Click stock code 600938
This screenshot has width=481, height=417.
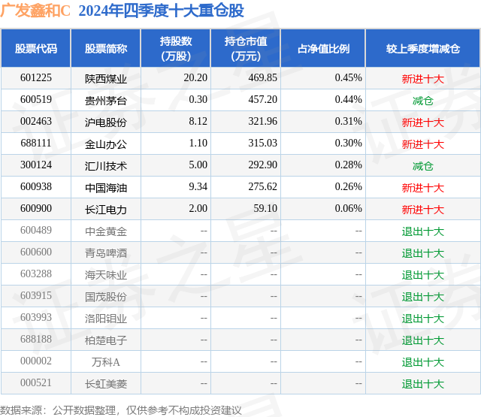point(36,187)
